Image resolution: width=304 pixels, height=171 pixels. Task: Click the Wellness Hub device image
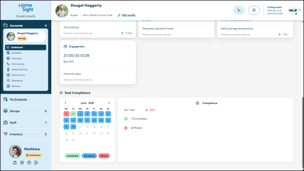(293, 10)
